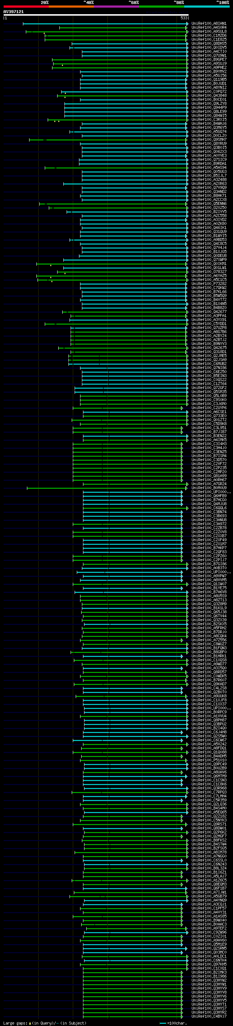Select the UniRef100_Q7V9Q9 label

point(209,187)
